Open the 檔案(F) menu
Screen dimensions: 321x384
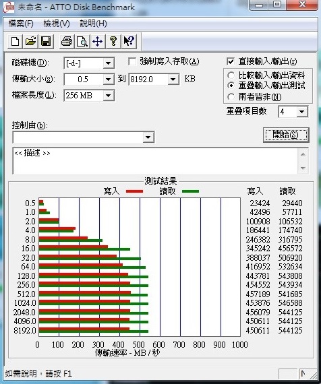coord(21,24)
